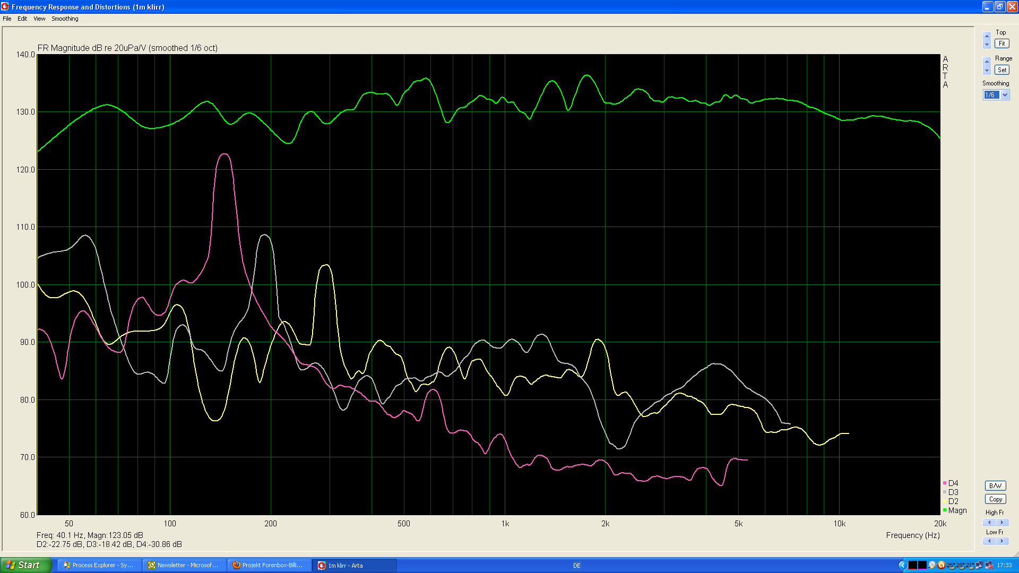The height and width of the screenshot is (573, 1019).
Task: Toggle B/W display mode
Action: pos(995,485)
